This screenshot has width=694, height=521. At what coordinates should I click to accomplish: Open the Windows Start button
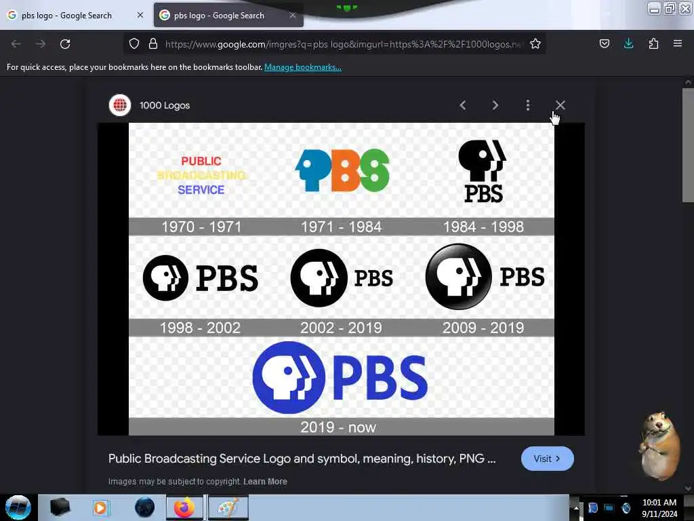pos(18,507)
